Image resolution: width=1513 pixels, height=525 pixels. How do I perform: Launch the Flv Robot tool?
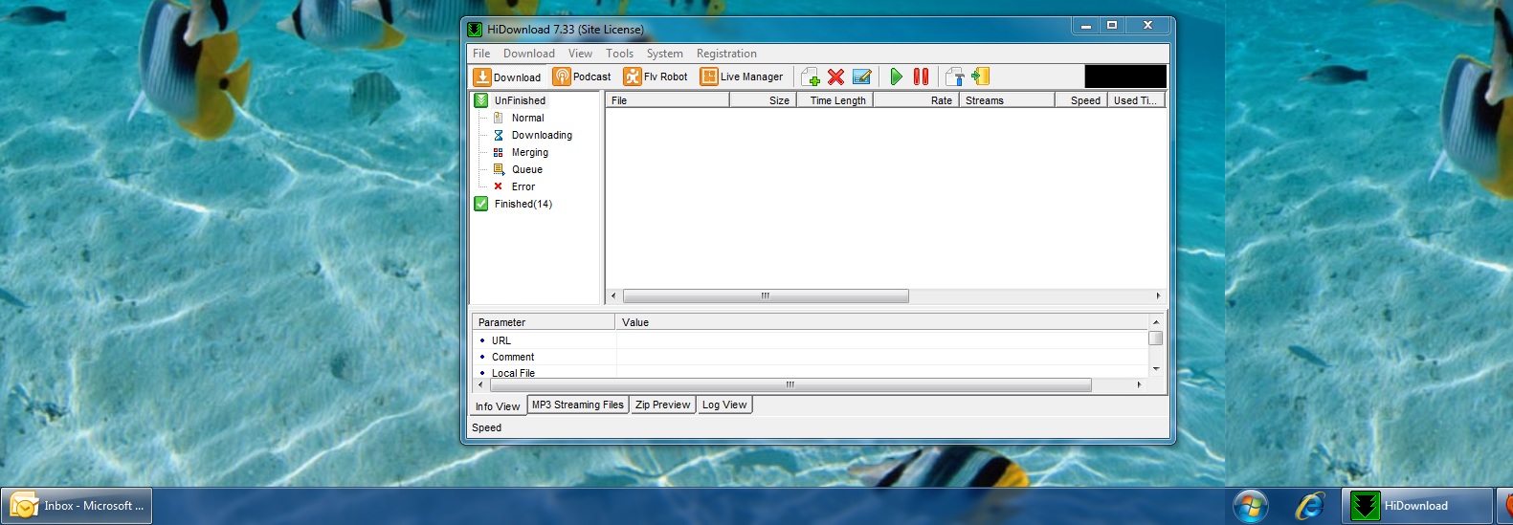pos(656,77)
